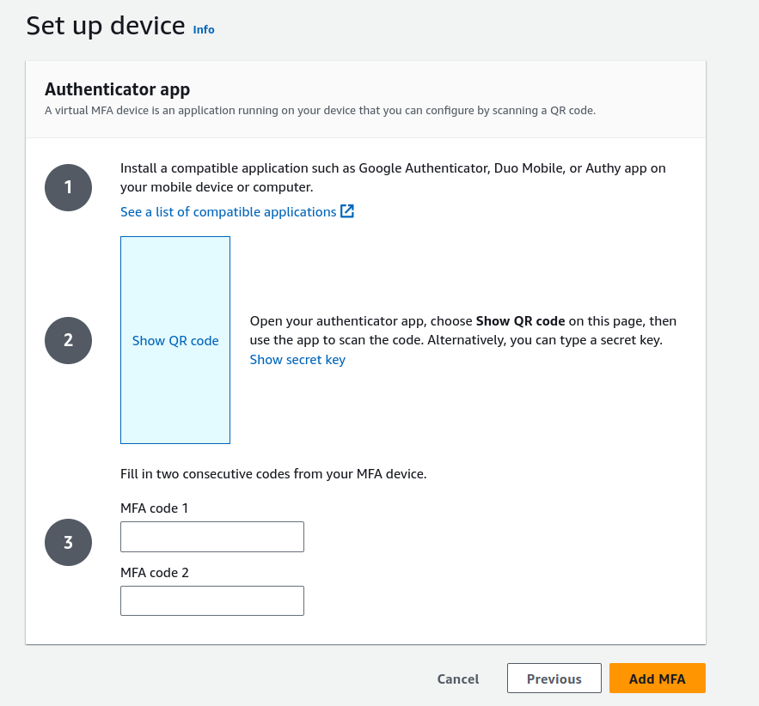This screenshot has height=706, width=759.
Task: Show the QR code
Action: (175, 340)
